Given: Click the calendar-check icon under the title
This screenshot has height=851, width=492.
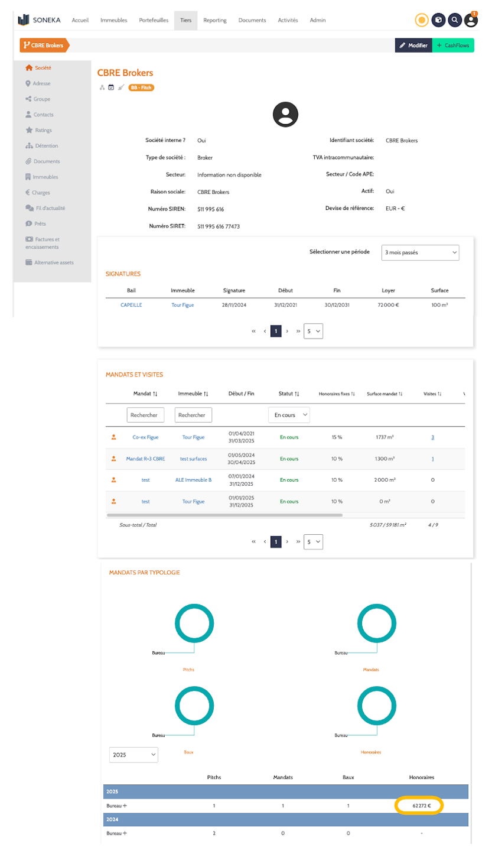Looking at the screenshot, I should click(111, 87).
